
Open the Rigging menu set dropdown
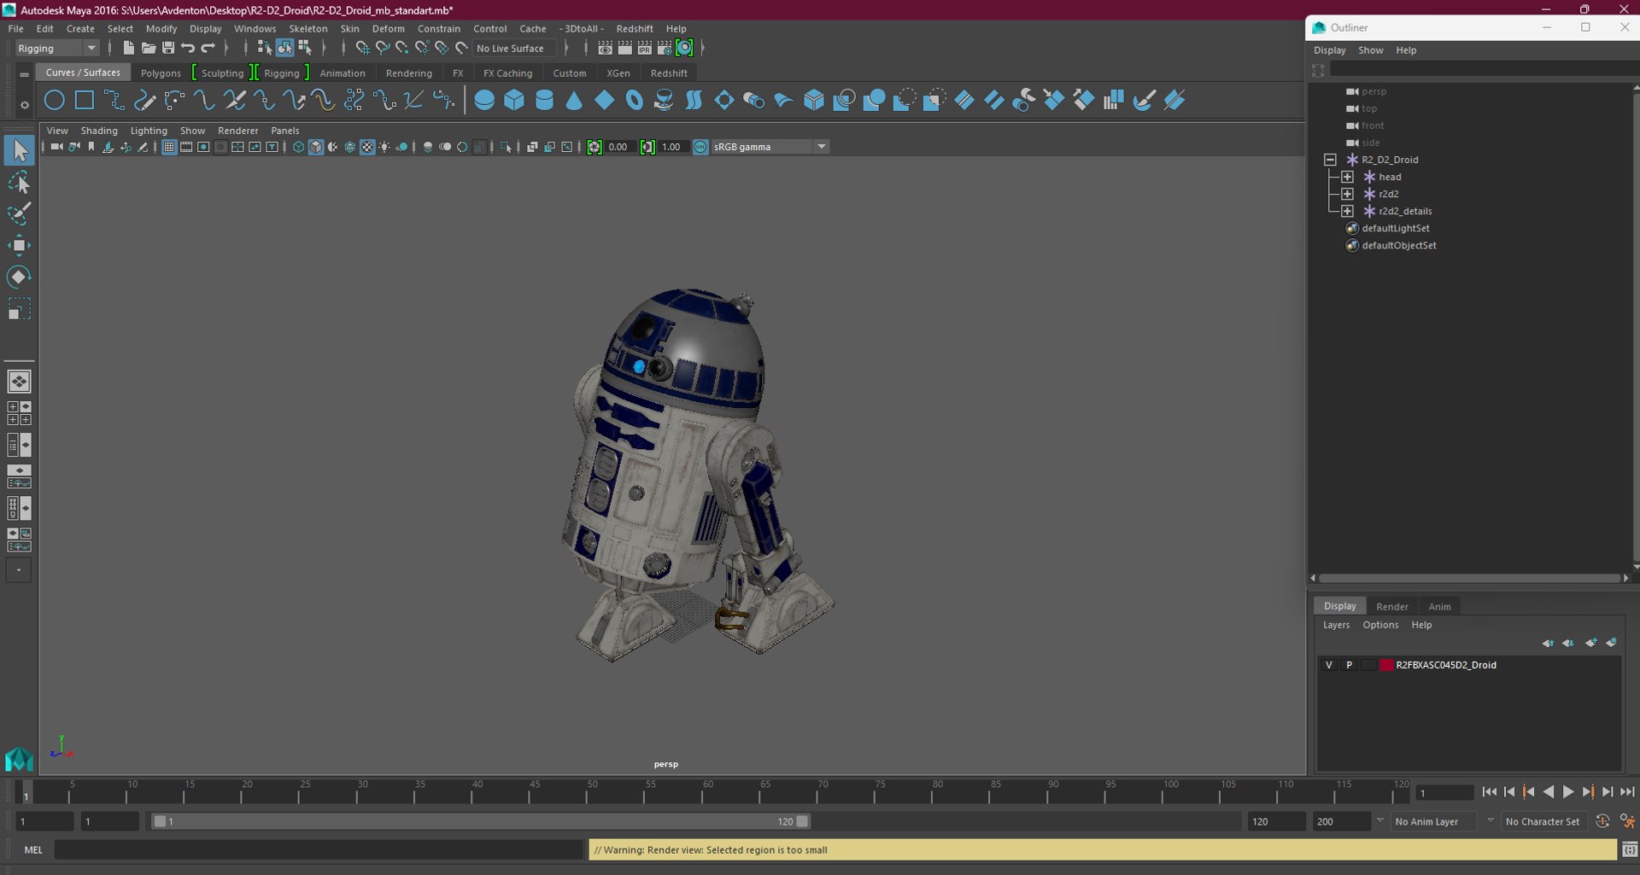pyautogui.click(x=56, y=48)
